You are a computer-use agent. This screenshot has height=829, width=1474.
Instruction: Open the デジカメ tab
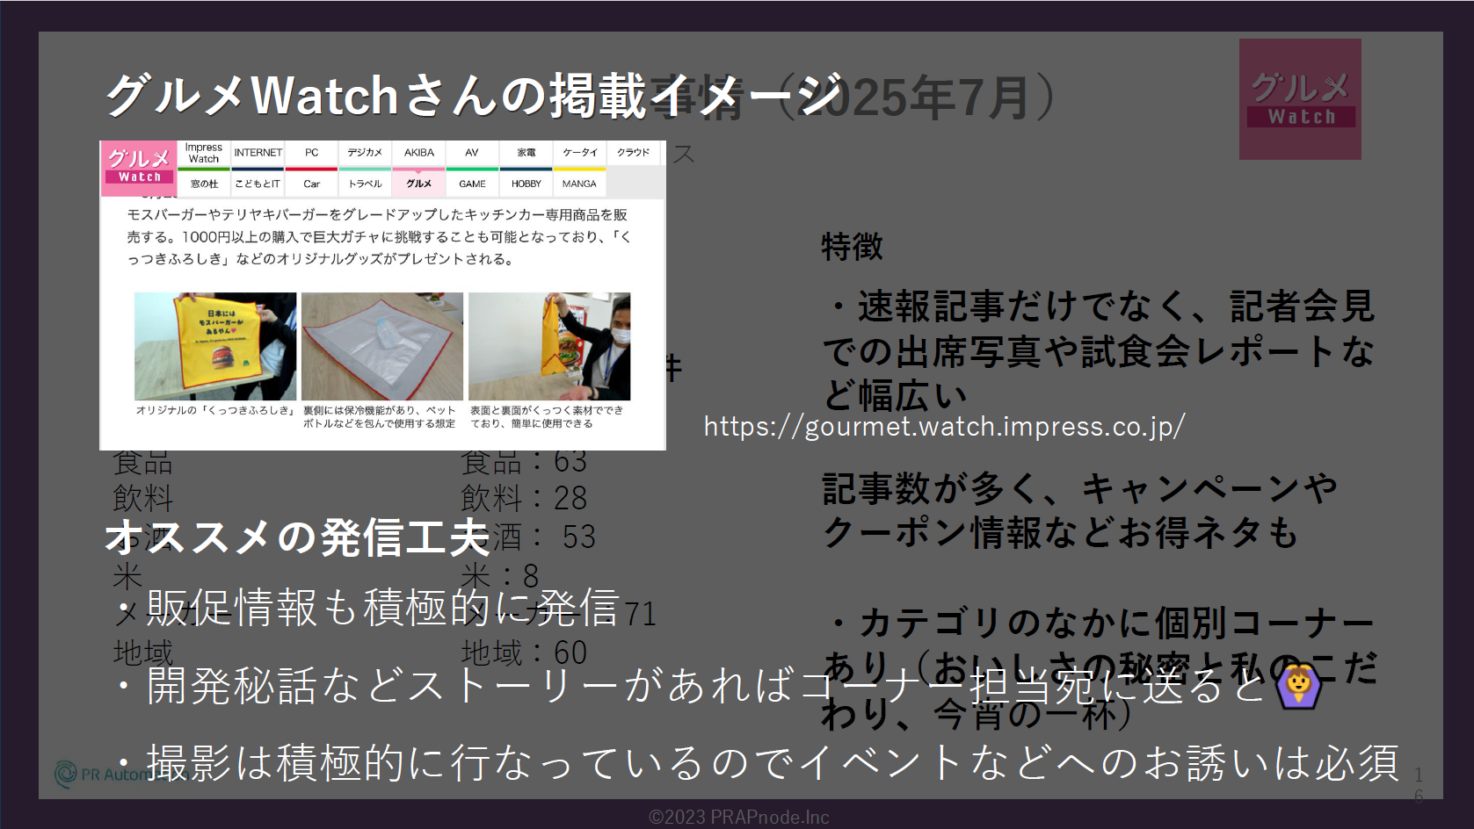365,153
